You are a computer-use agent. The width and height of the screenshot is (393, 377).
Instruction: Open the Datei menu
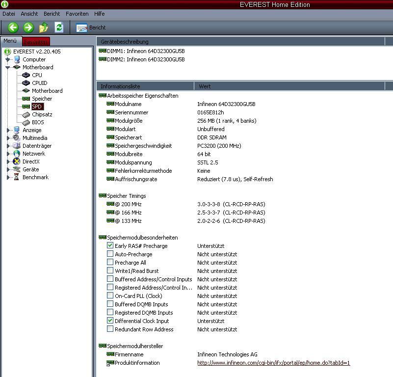tap(9, 14)
